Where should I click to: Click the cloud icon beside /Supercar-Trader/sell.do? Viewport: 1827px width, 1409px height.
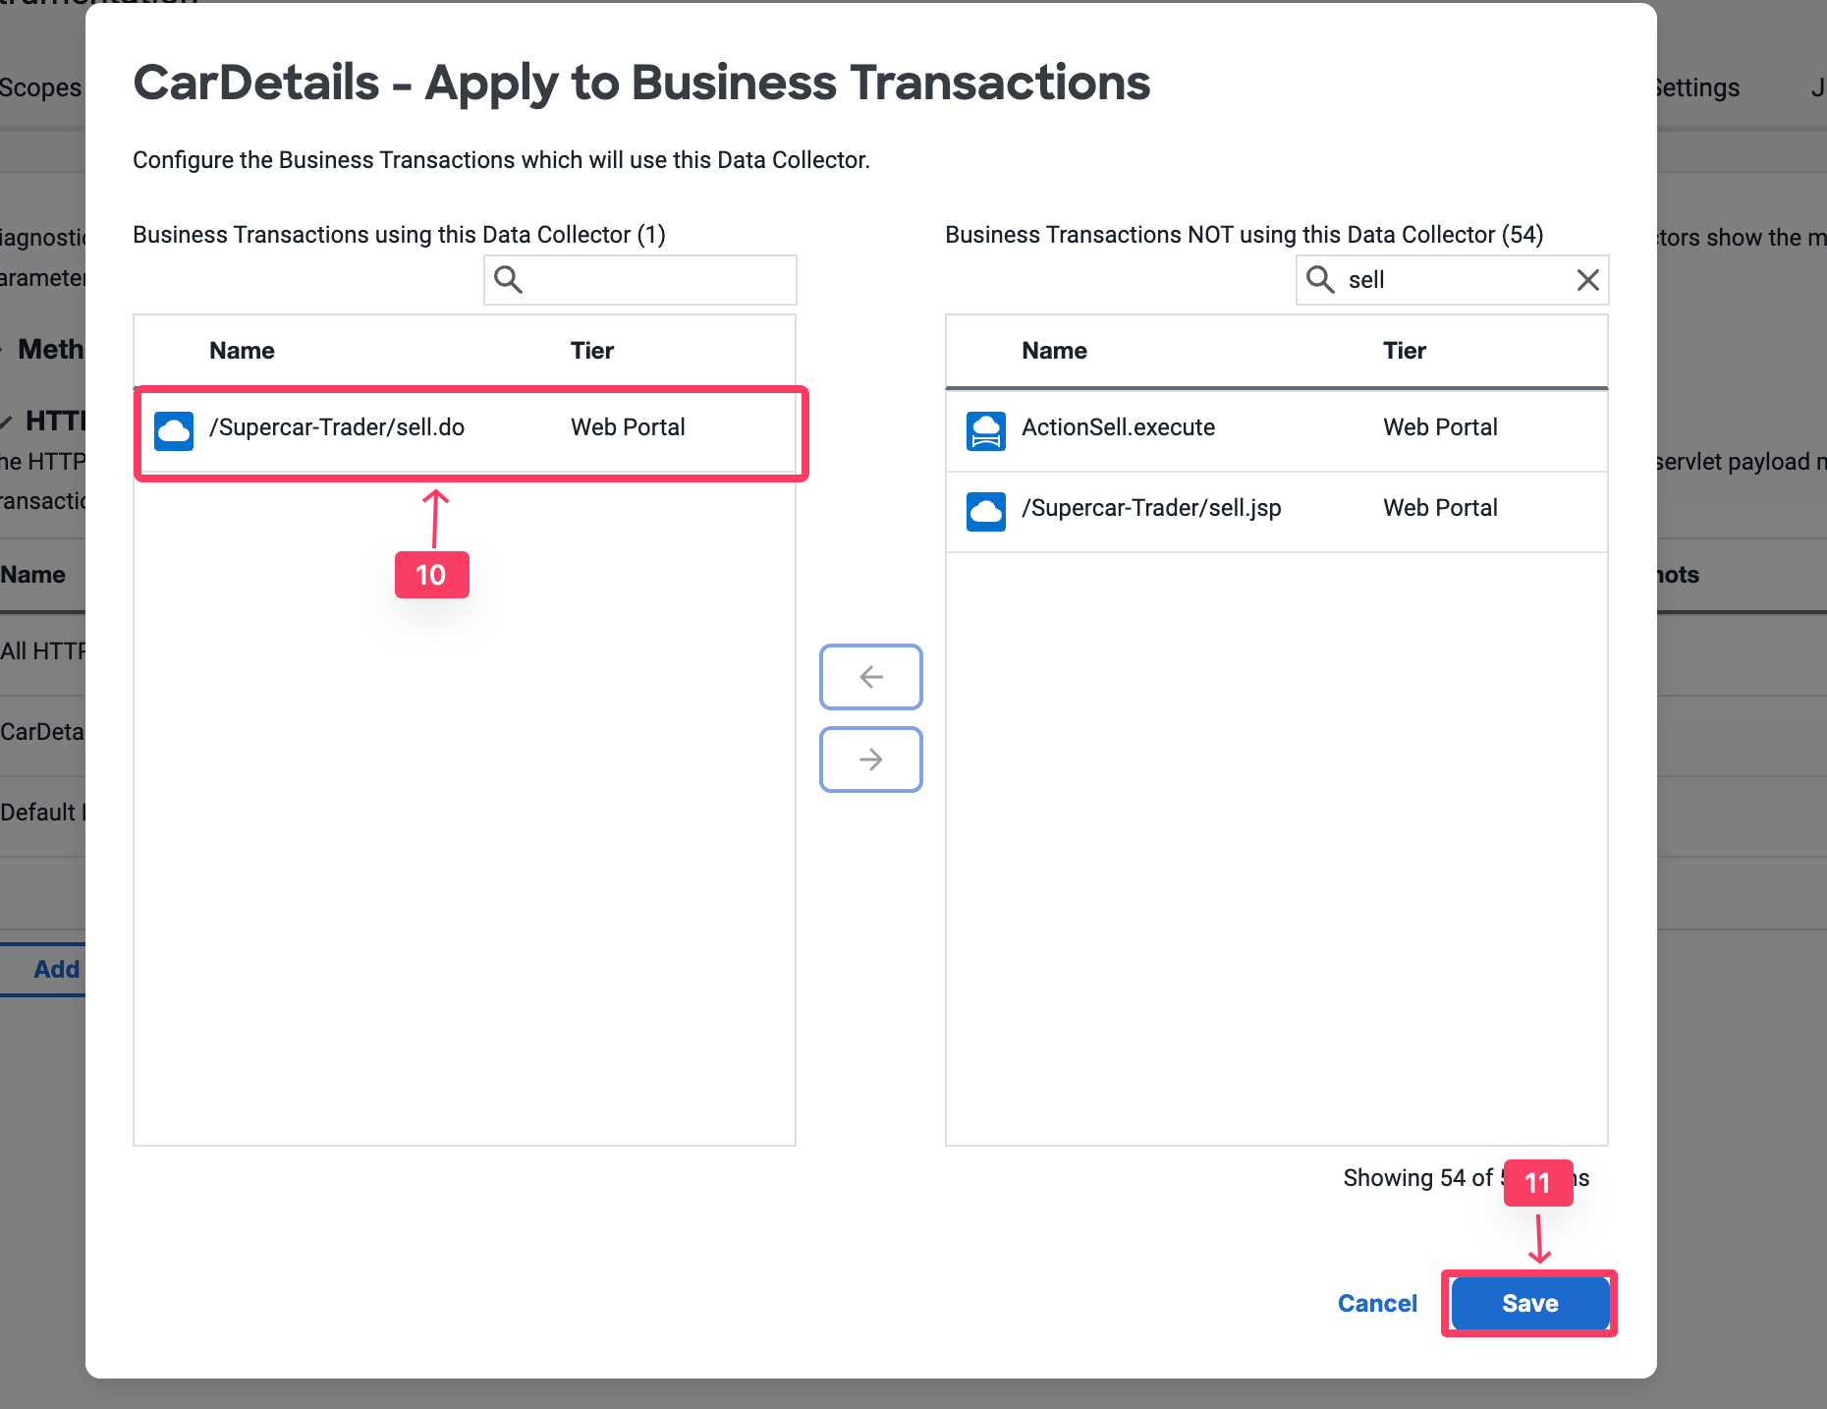coord(174,430)
